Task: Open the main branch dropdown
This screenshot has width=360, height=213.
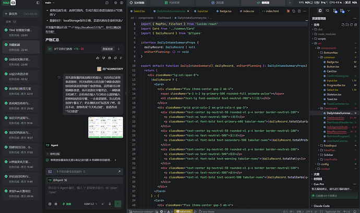Action: click(x=50, y=3)
